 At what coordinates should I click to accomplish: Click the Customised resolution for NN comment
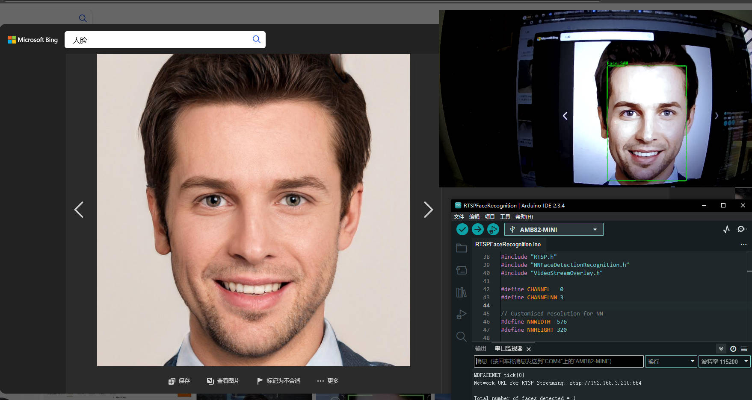pyautogui.click(x=552, y=314)
